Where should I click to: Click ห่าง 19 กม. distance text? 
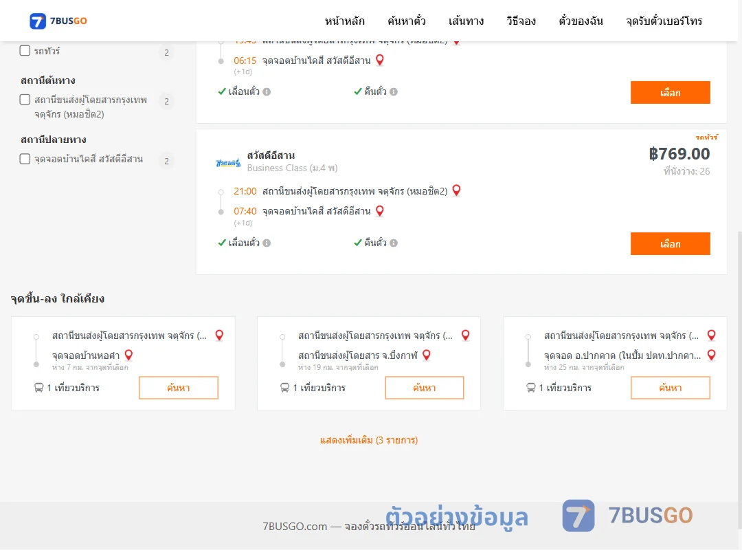pos(338,368)
